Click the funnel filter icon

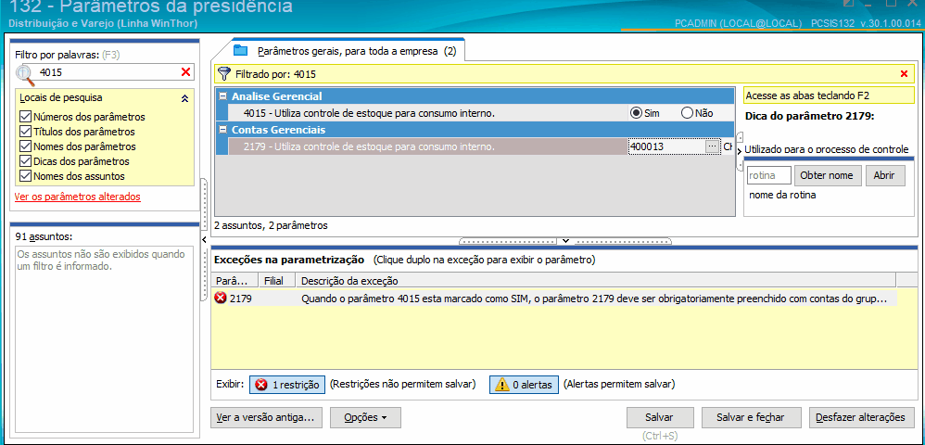224,74
